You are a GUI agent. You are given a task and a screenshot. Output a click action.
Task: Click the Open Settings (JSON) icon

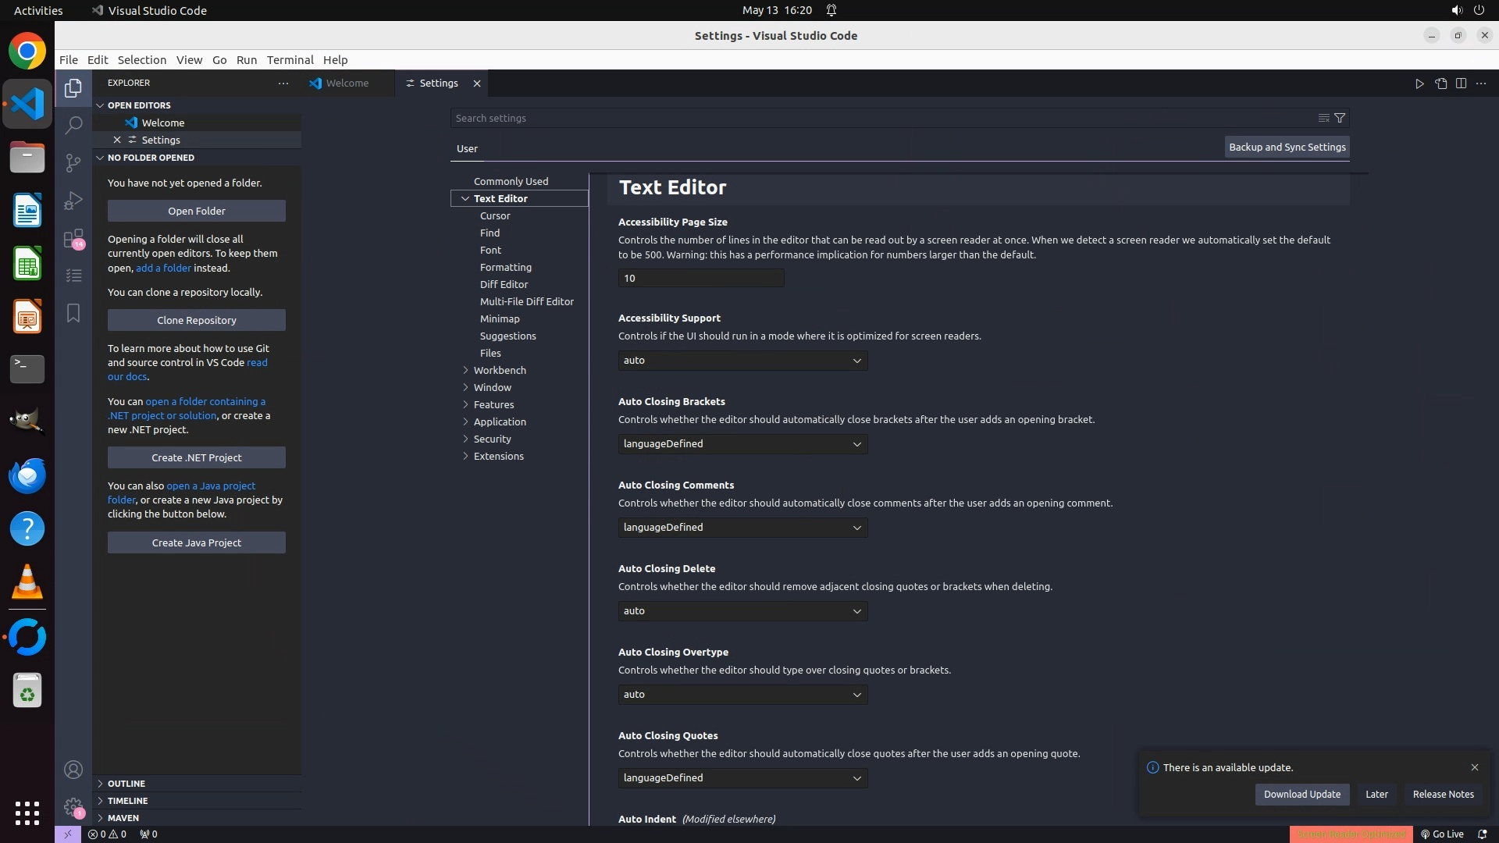point(1440,84)
